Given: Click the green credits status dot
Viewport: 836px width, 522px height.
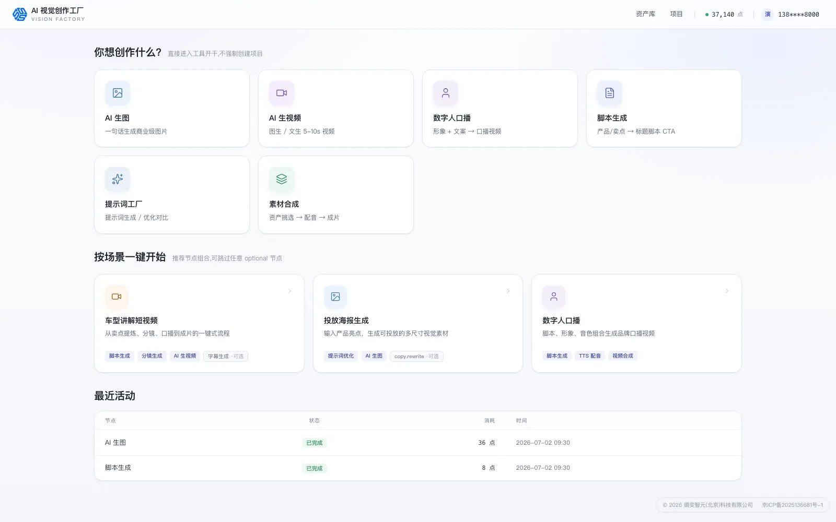Looking at the screenshot, I should [x=707, y=15].
